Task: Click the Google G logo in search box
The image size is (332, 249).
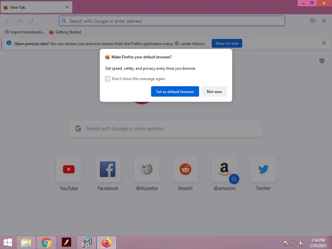Action: (x=78, y=128)
